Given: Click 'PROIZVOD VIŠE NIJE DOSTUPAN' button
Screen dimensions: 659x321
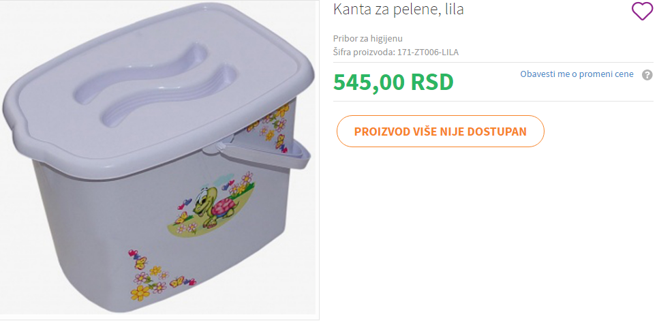Looking at the screenshot, I should (440, 131).
